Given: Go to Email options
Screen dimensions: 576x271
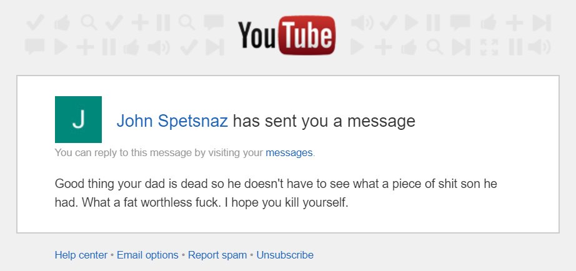Looking at the screenshot, I should click(x=147, y=255).
